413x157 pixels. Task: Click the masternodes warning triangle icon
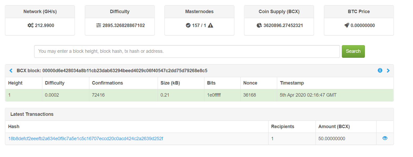[x=210, y=25]
